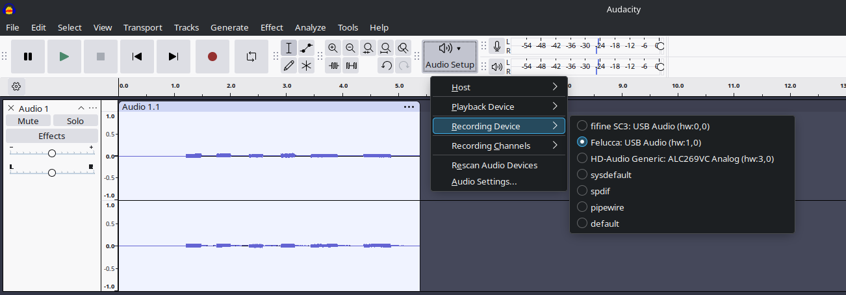Choose the Multi-tool asterisk icon

[306, 65]
